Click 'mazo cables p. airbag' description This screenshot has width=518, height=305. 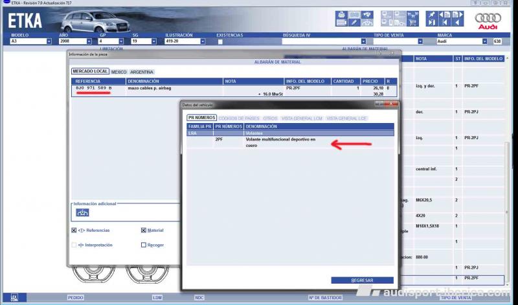coord(150,88)
